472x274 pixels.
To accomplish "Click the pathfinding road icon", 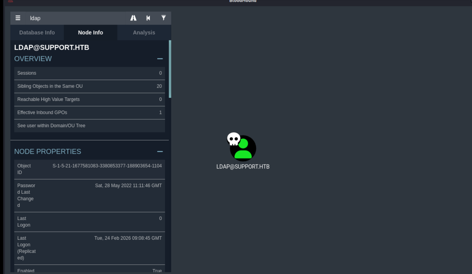I will pos(133,18).
